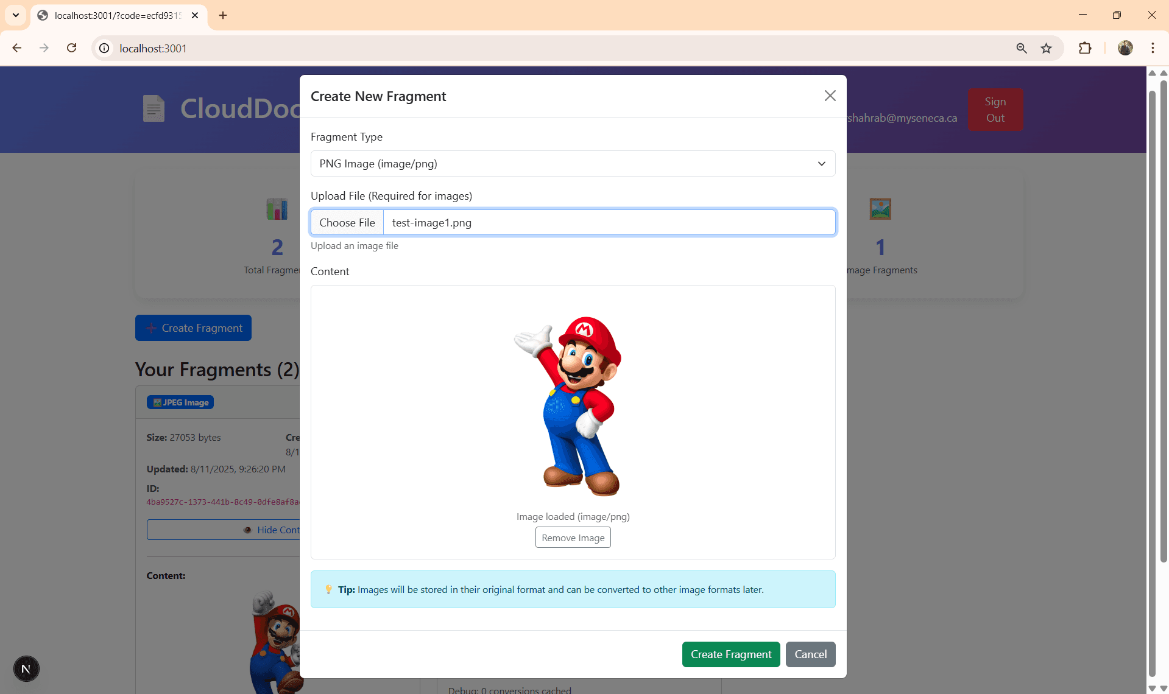This screenshot has height=694, width=1169.
Task: Remove the loaded Mario image
Action: [x=573, y=538]
